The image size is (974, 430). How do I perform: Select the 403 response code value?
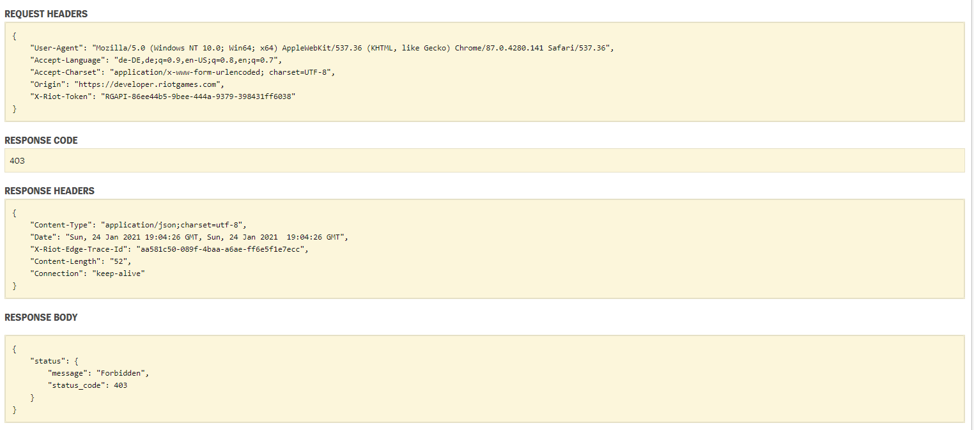[x=18, y=161]
